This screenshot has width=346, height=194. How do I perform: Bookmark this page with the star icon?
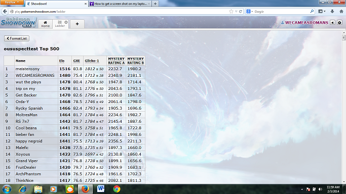coord(231,12)
